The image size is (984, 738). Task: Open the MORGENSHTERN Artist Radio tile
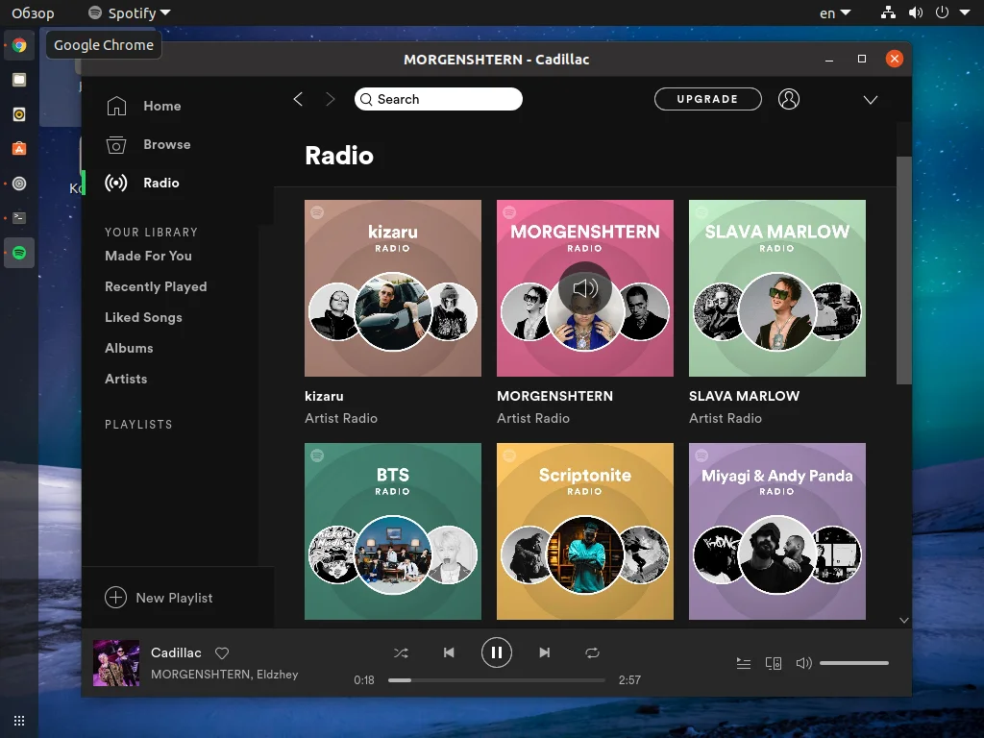tap(584, 288)
